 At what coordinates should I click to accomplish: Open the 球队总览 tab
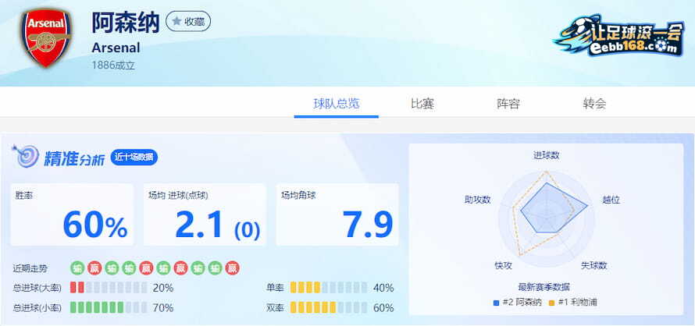337,104
